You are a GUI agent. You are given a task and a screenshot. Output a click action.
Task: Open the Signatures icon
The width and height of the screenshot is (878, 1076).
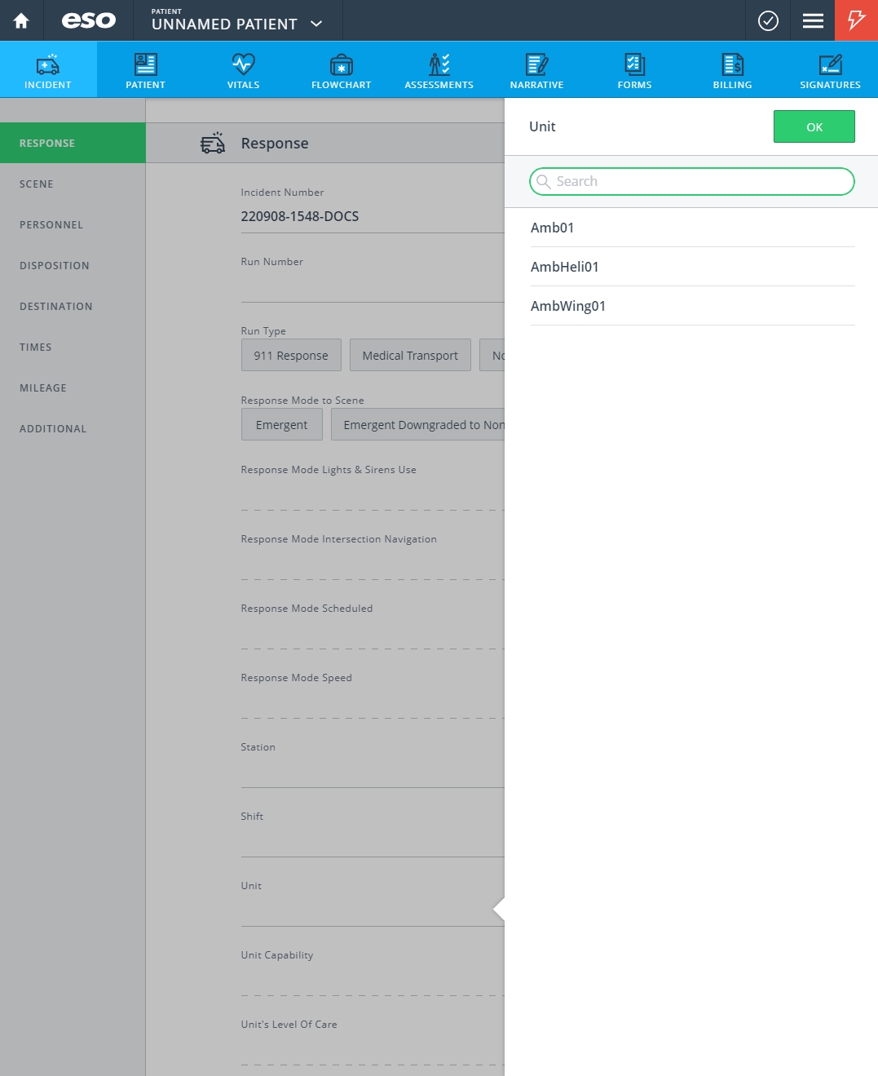pos(830,64)
